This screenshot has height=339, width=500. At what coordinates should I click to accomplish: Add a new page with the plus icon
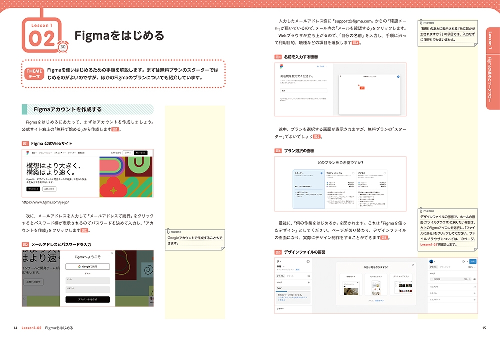tap(308, 283)
